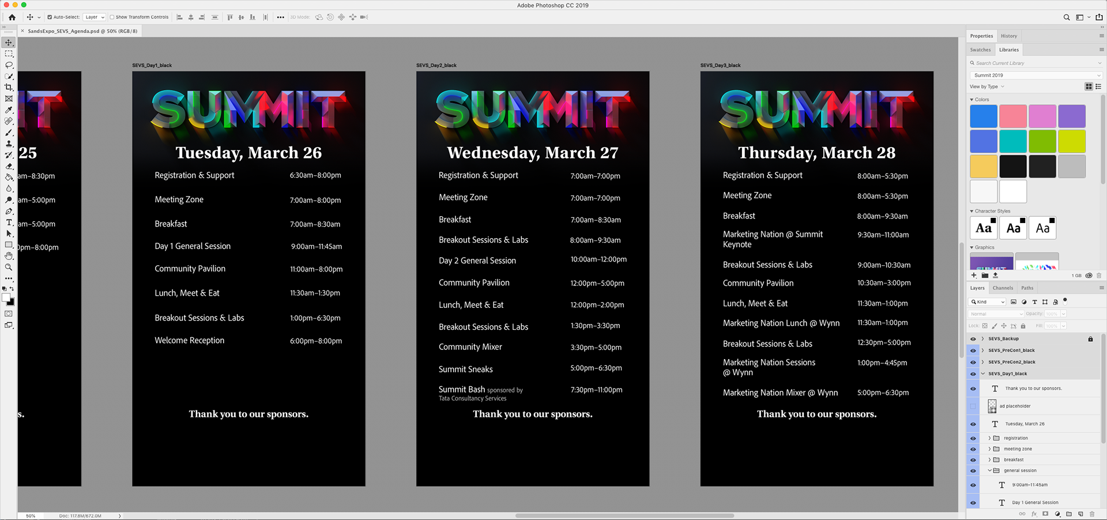Expand the meeting zone group

coord(990,449)
